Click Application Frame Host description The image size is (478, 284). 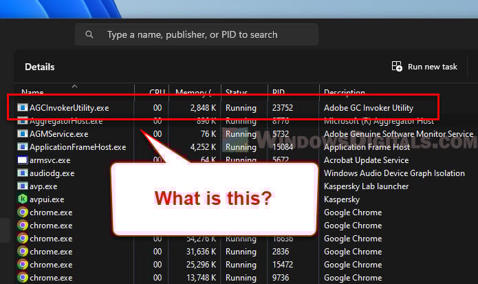[x=367, y=147]
